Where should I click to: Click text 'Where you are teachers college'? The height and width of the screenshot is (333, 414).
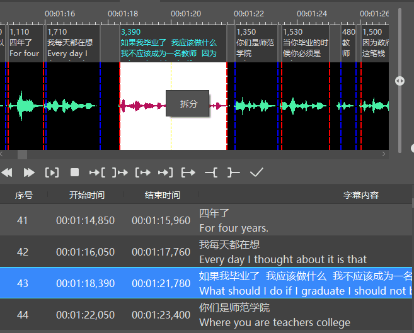(x=275, y=322)
